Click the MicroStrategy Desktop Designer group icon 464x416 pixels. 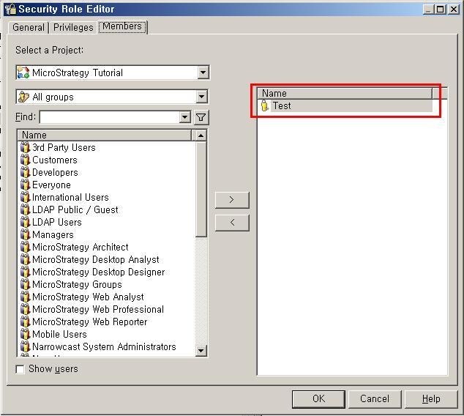(25, 272)
